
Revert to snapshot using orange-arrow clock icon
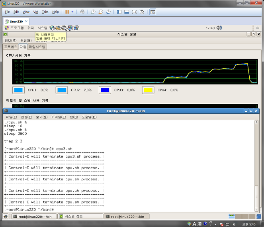click(x=101, y=12)
